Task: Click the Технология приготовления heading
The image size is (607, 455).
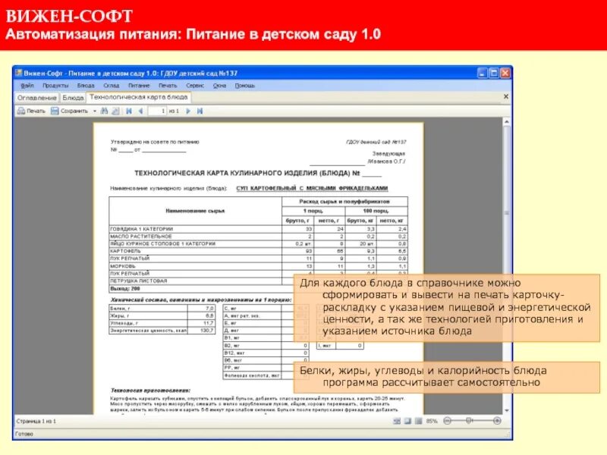Action: coord(150,391)
